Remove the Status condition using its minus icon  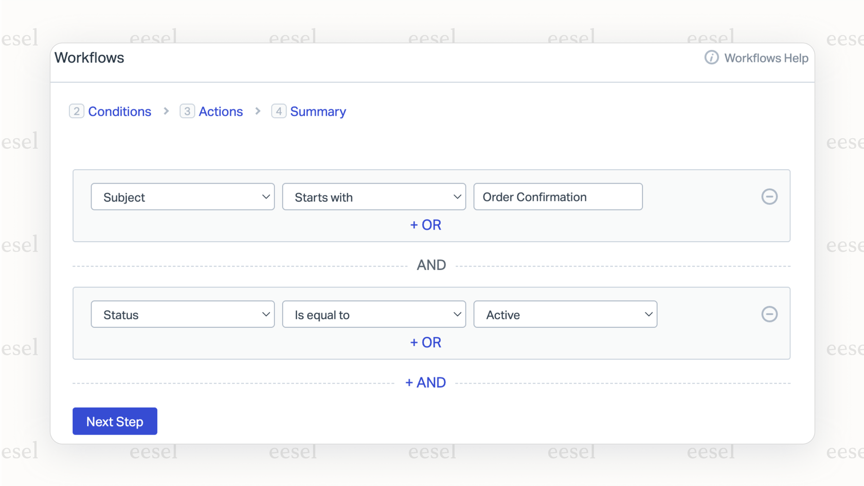(769, 314)
